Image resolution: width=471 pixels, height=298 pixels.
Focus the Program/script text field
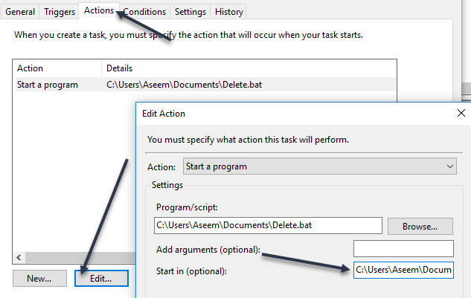coord(267,226)
